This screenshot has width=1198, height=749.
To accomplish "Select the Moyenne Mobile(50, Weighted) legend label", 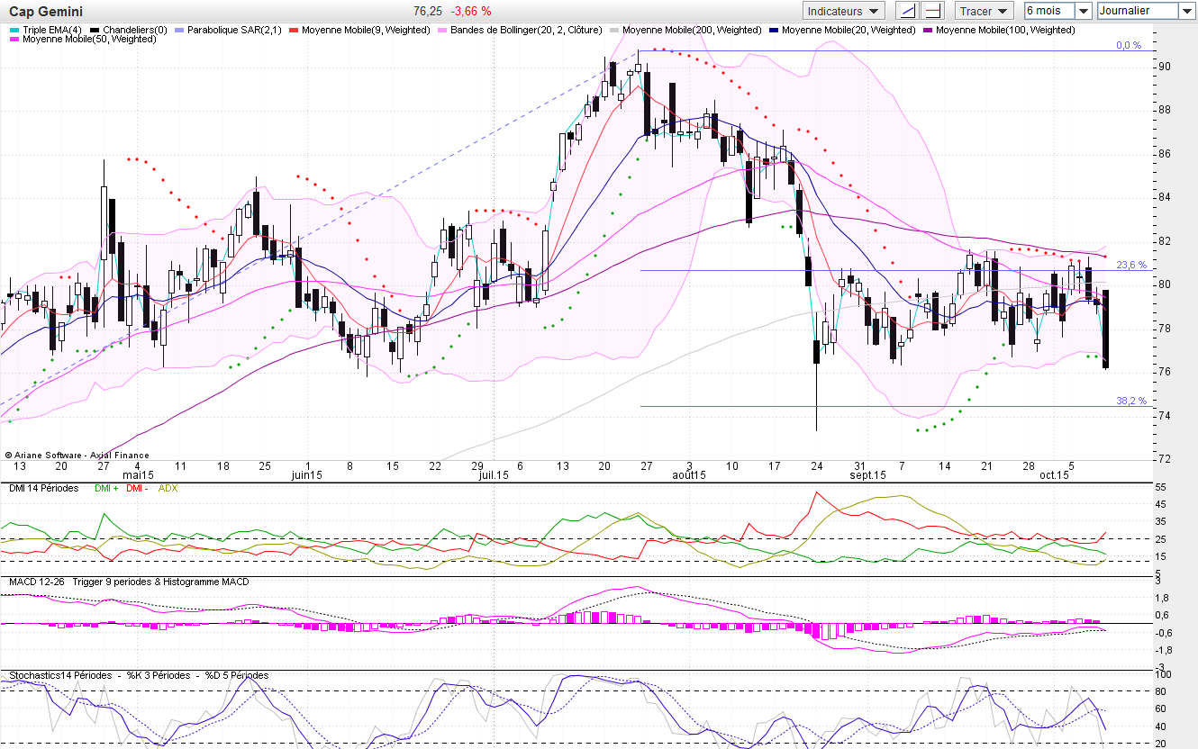I will [89, 40].
